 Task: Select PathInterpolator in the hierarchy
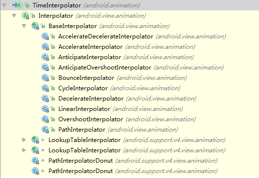tap(82, 130)
